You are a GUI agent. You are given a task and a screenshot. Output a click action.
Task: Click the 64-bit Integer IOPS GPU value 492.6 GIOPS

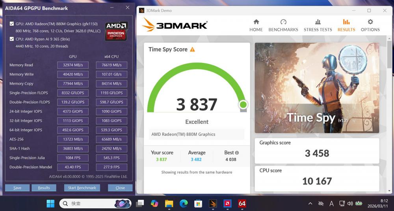73,130
